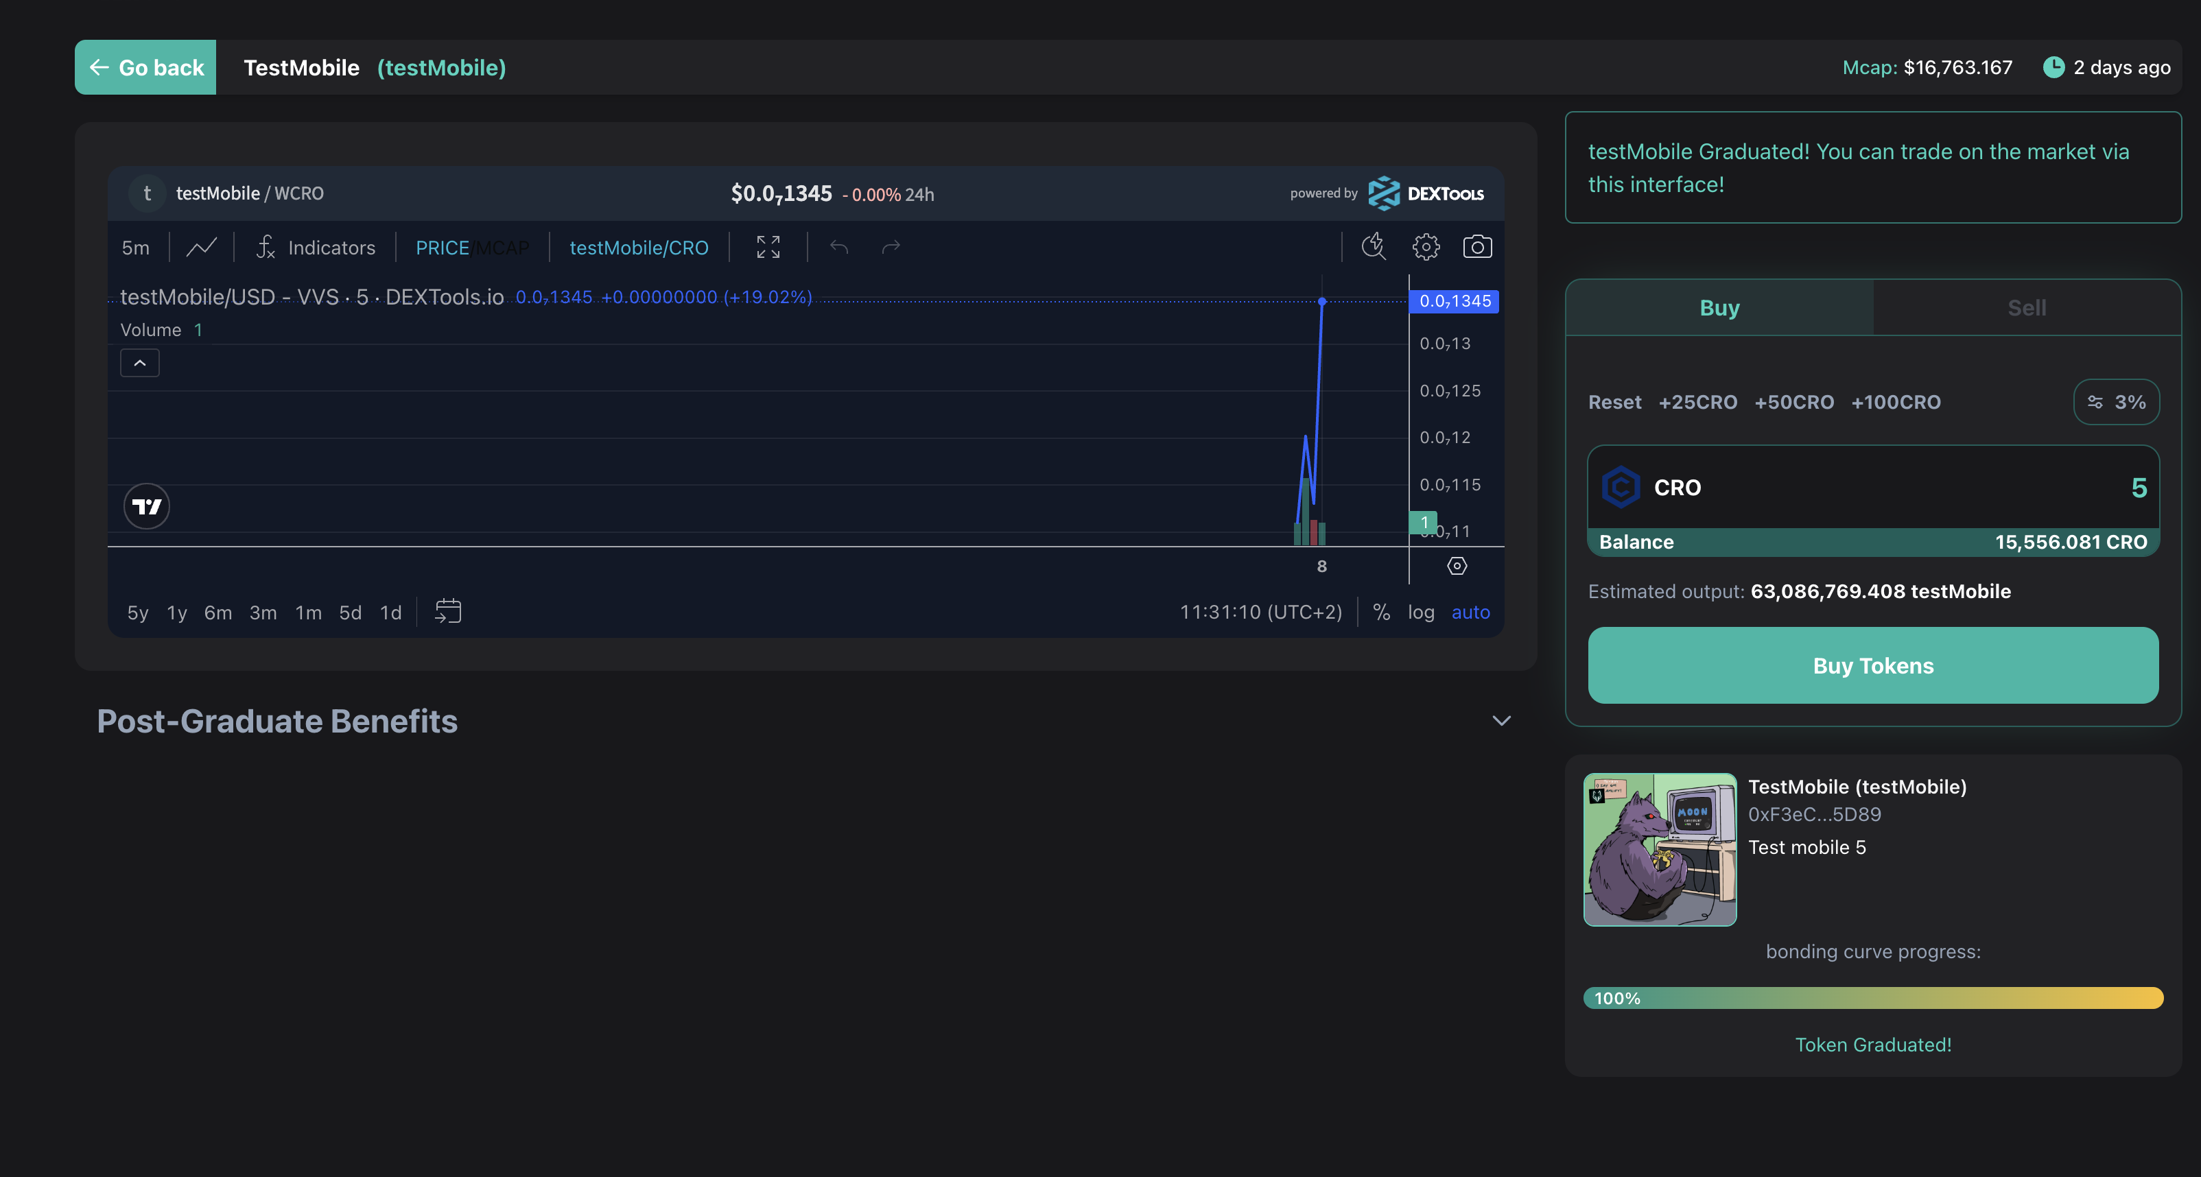2201x1177 pixels.
Task: Take a chart snapshot with camera icon
Action: click(x=1477, y=248)
